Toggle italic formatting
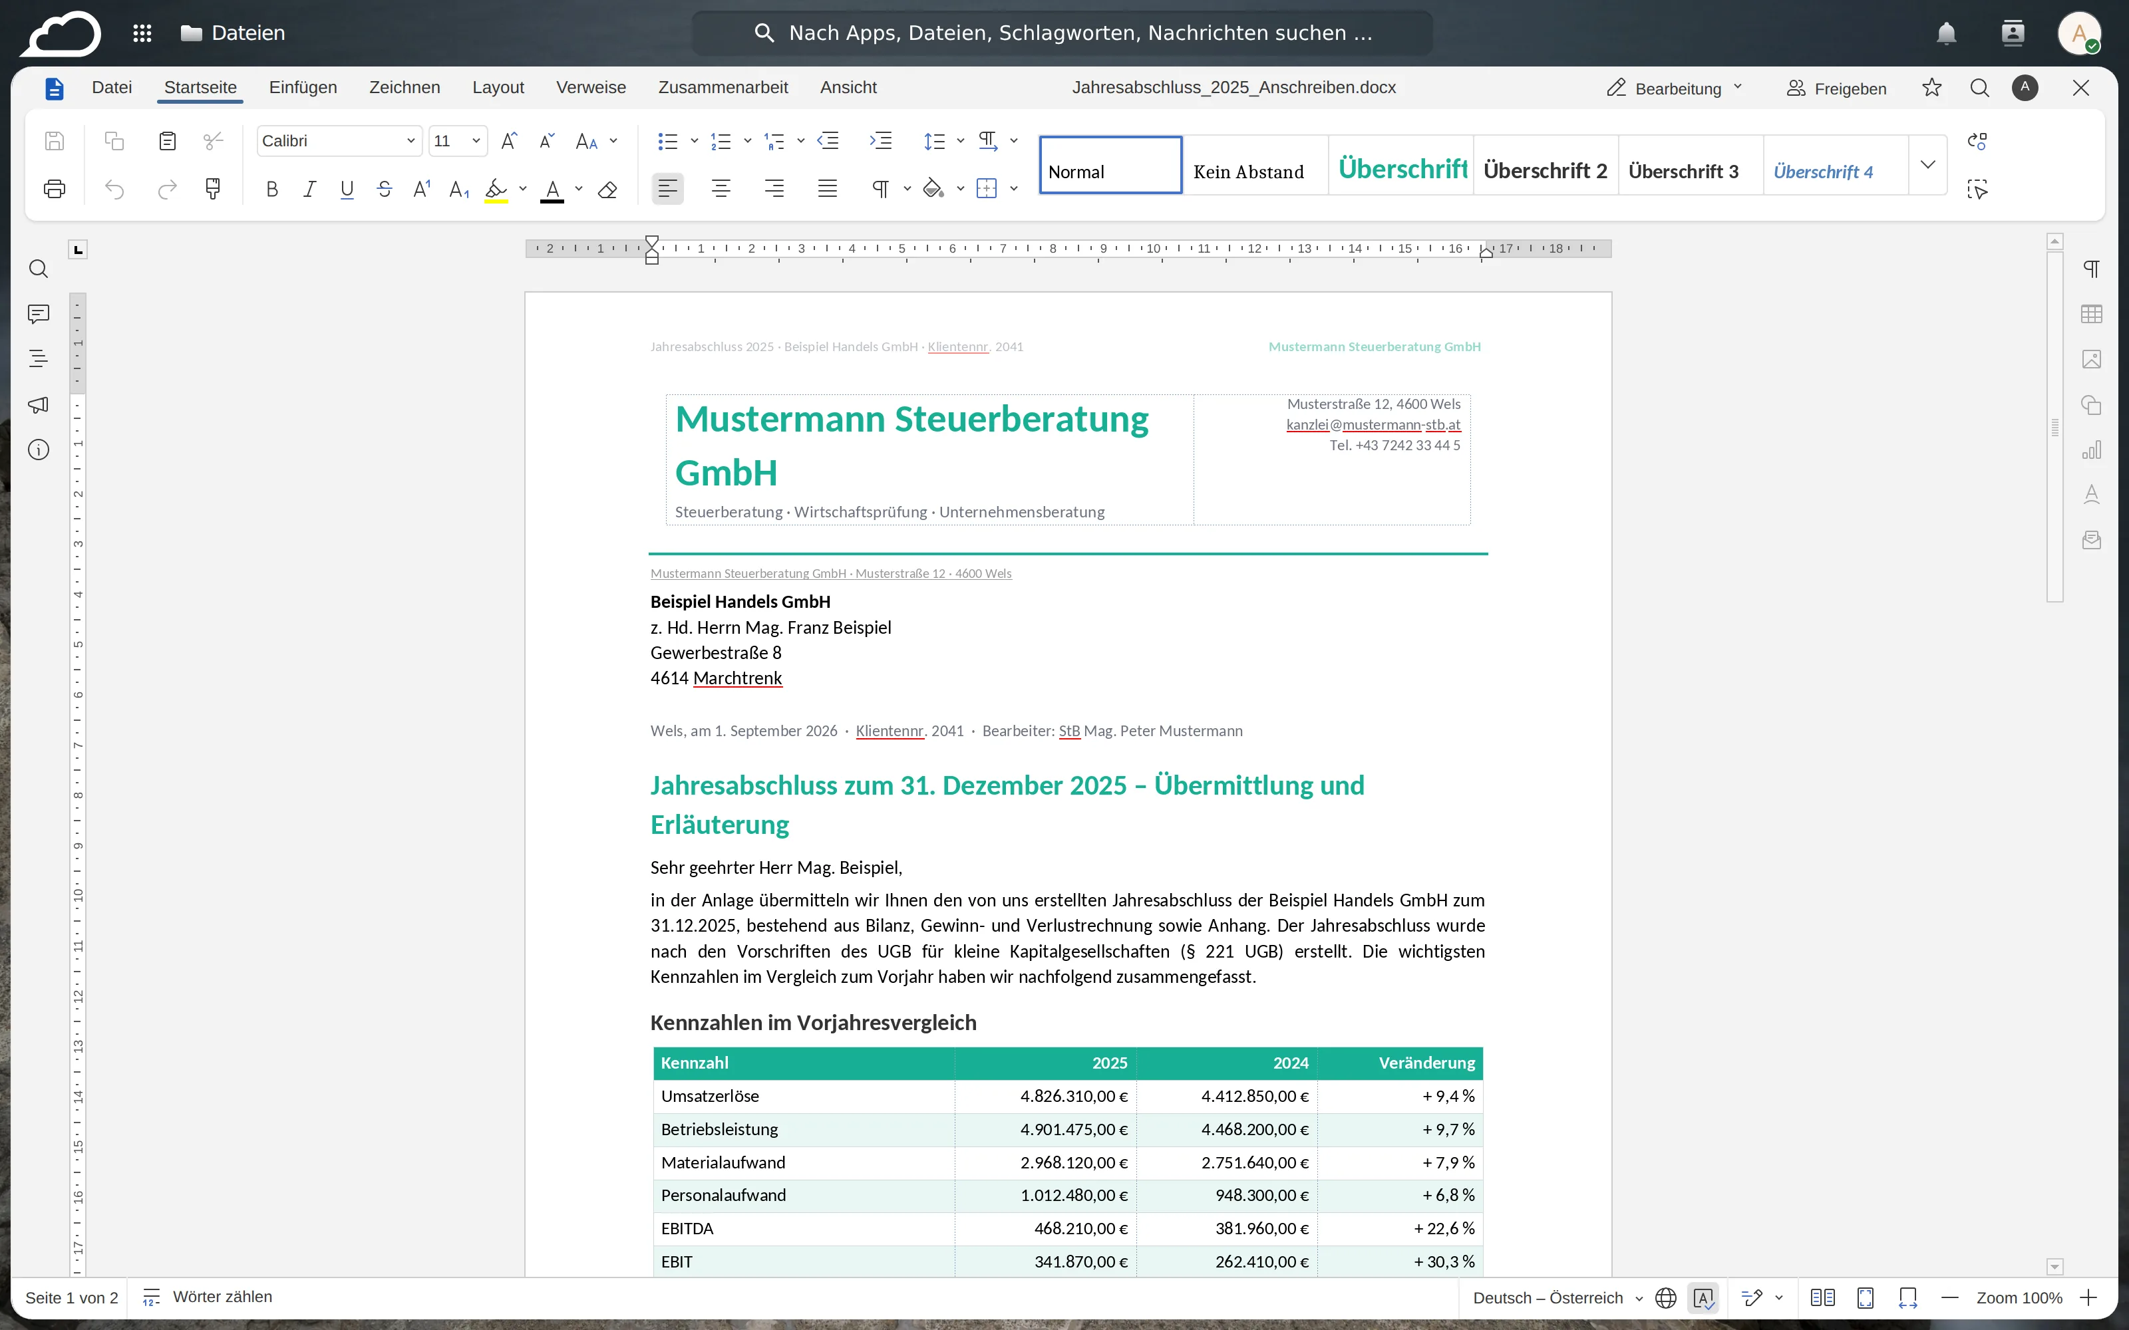The width and height of the screenshot is (2129, 1330). 309,189
